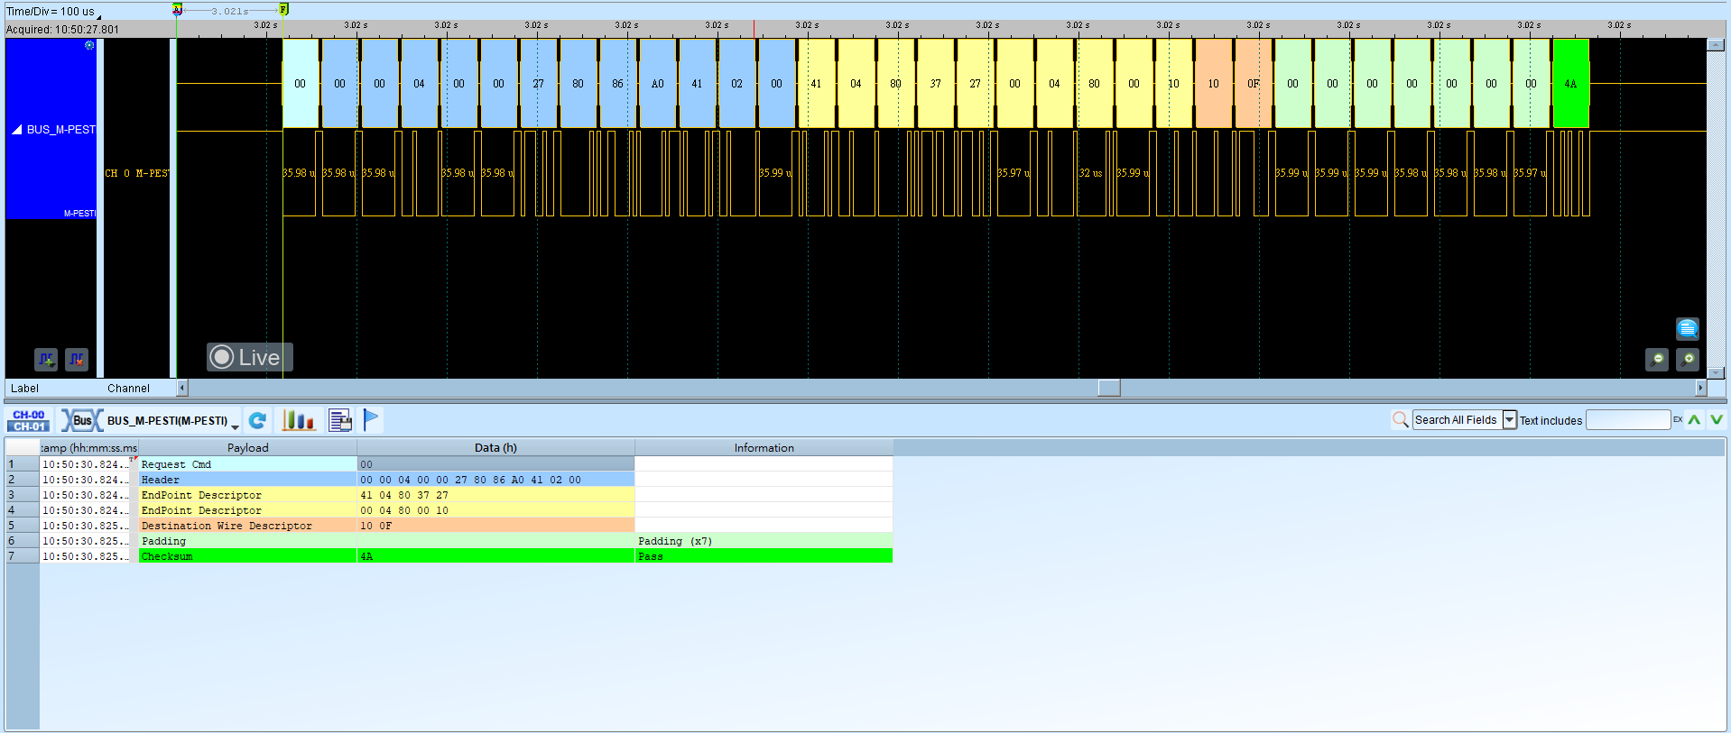
Task: Click the Information column header
Action: click(764, 448)
